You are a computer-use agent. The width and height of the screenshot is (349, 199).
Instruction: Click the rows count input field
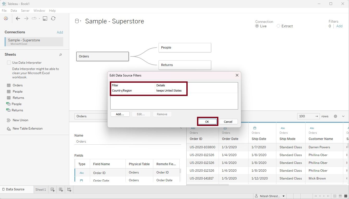point(306,116)
